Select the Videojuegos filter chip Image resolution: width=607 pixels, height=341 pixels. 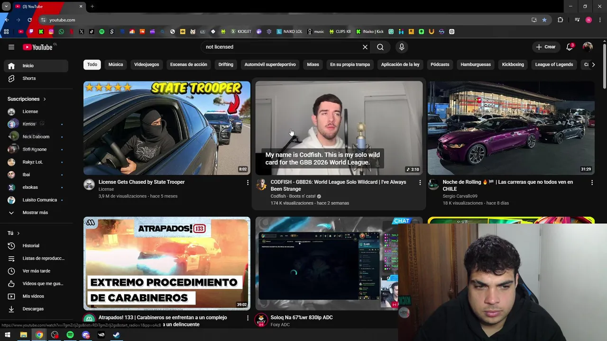click(x=147, y=64)
